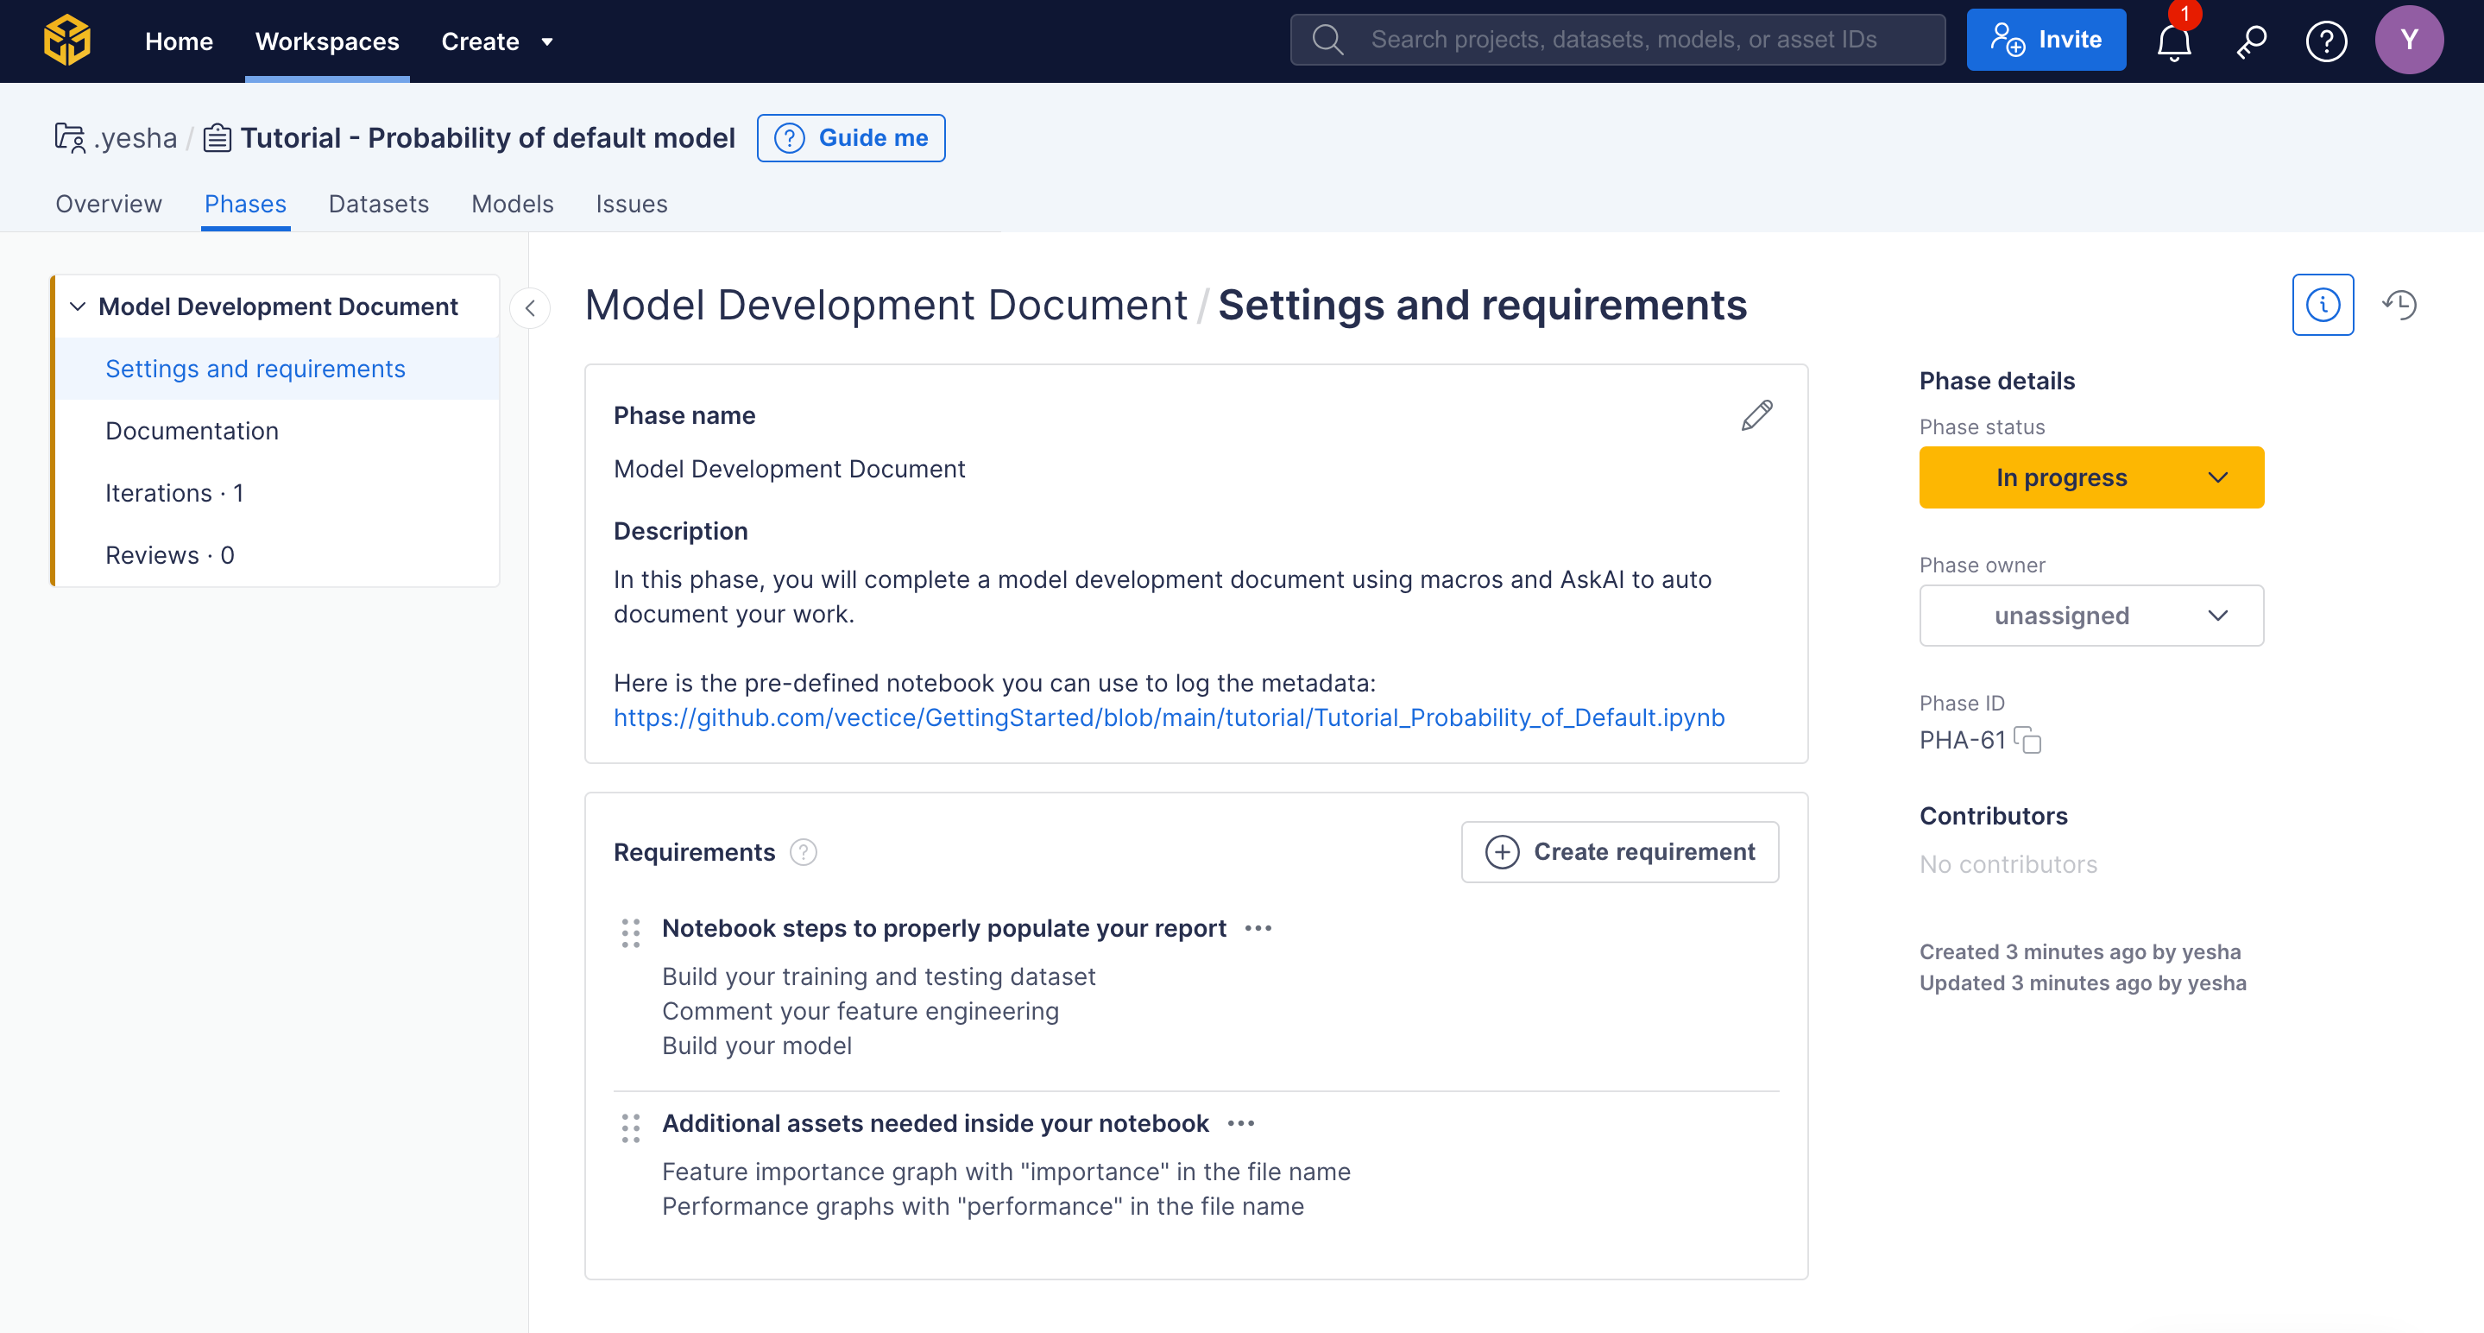Click the Create requirement button
Image resolution: width=2484 pixels, height=1333 pixels.
pos(1619,852)
